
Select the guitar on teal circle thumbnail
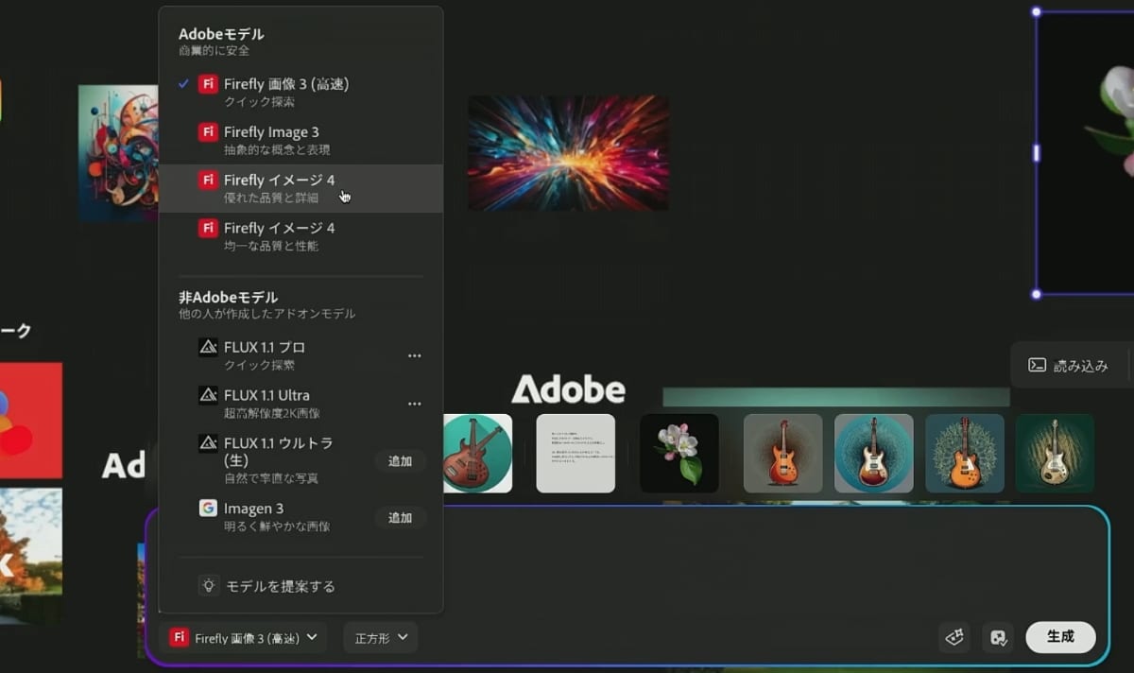tap(874, 454)
